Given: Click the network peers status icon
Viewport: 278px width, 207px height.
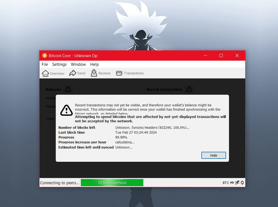Looking at the screenshot, I should [237, 183].
